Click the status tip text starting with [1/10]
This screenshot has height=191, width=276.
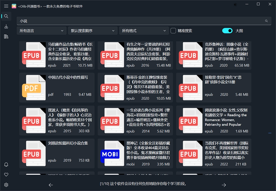click(143, 184)
